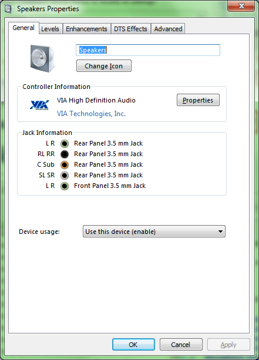This screenshot has height=360, width=259.
Task: Open the Enhancements tab
Action: click(86, 29)
